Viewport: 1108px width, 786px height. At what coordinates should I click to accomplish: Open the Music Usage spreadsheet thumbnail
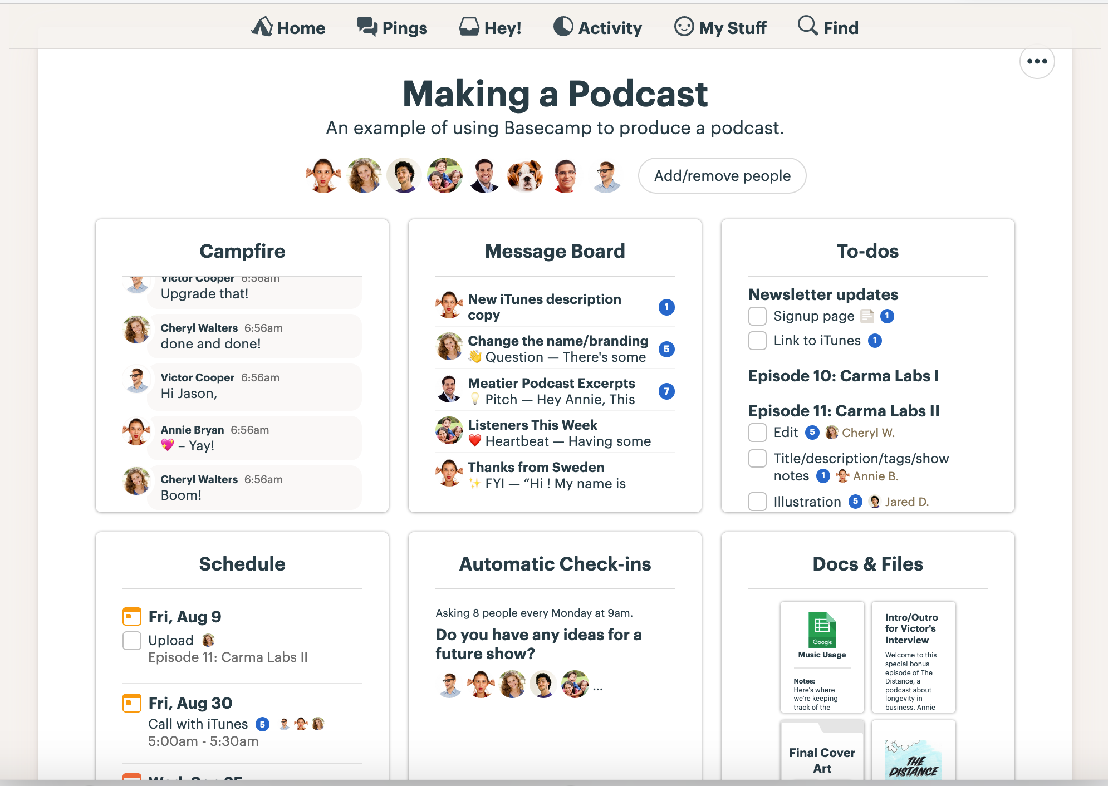tap(822, 657)
